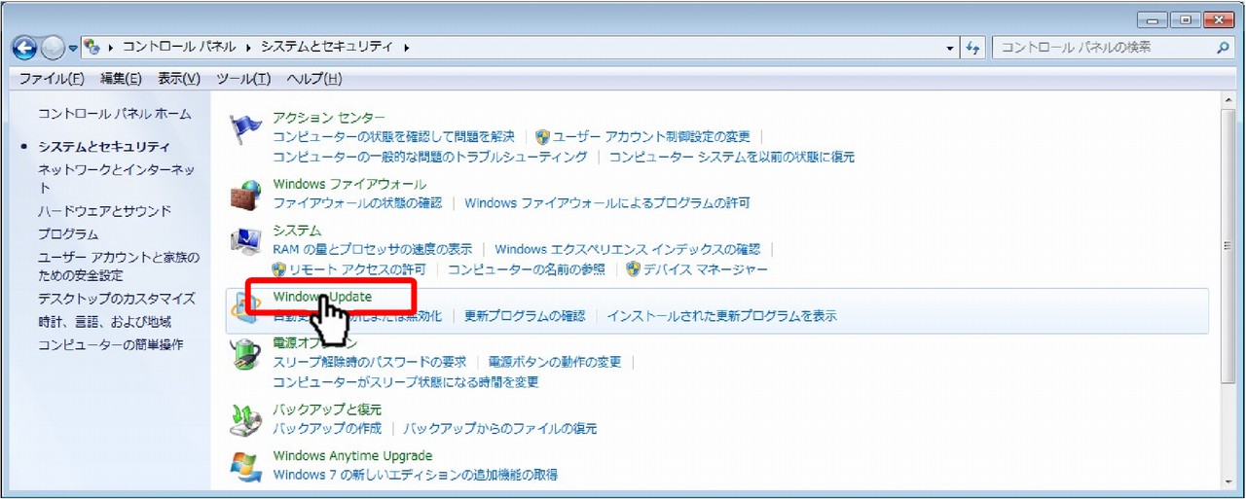
Task: Select プログラム in sidebar
Action: click(x=68, y=234)
